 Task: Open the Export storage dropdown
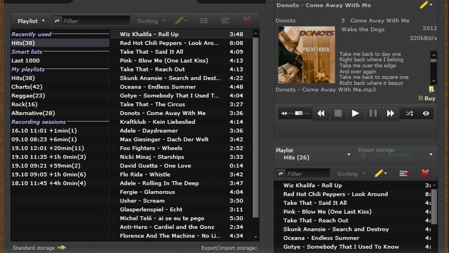[x=431, y=154]
